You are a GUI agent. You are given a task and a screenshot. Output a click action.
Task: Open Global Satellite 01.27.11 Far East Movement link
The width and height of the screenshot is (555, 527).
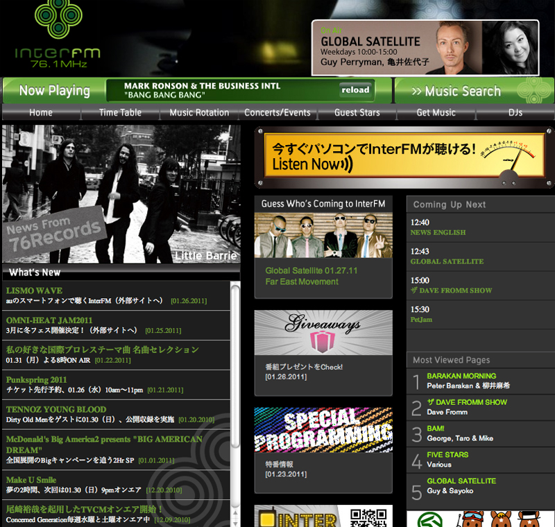311,276
